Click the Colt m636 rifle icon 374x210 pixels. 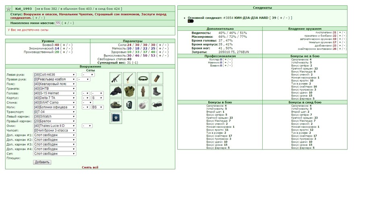click(116, 78)
